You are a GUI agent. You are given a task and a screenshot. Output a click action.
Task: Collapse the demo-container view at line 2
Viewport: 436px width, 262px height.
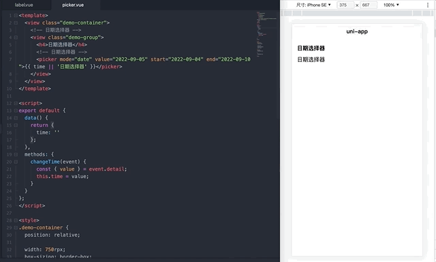point(16,23)
